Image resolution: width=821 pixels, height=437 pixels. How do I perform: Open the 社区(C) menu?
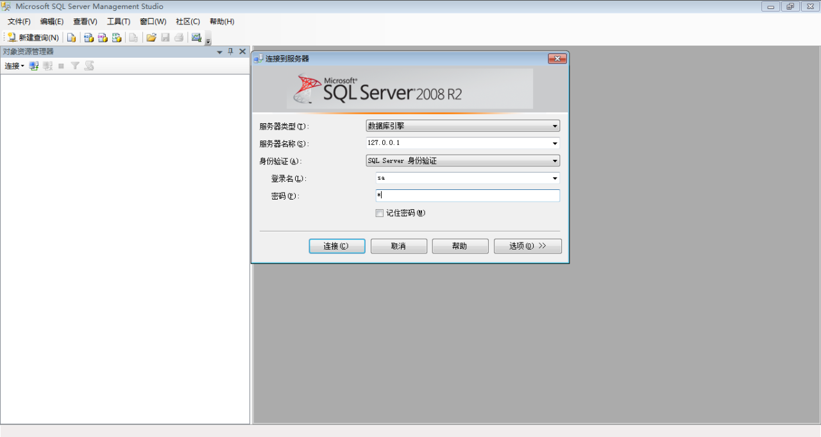pos(188,21)
